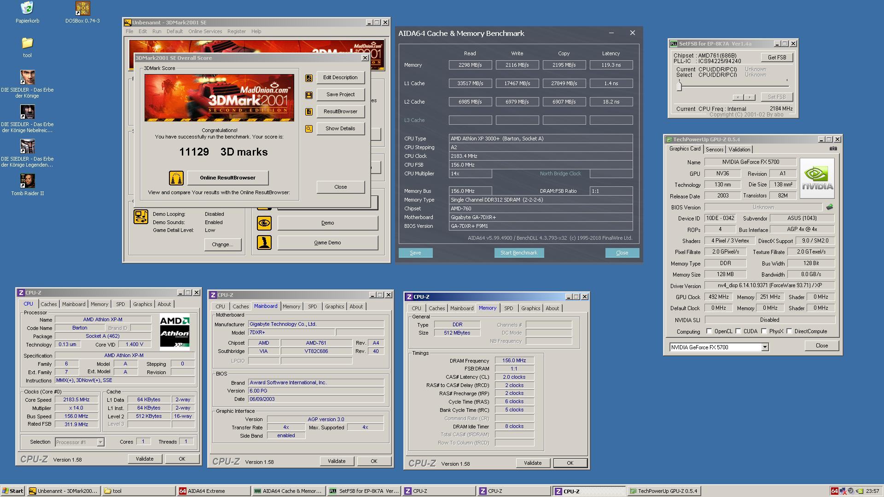Click the Memory Read 2298 MB/s field
The height and width of the screenshot is (497, 884).
coord(470,65)
